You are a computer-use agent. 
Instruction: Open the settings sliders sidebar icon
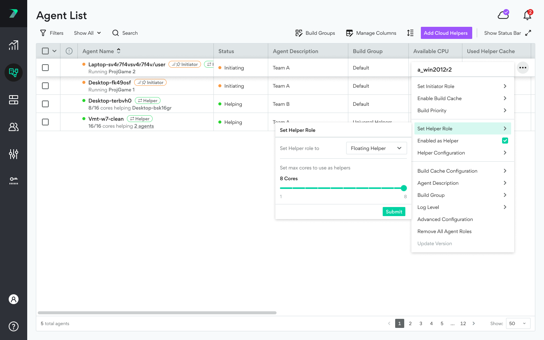coord(14,154)
